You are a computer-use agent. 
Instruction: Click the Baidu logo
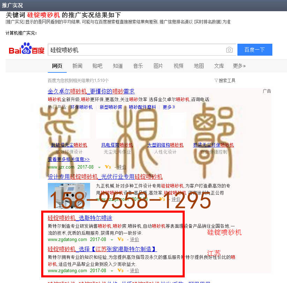coord(27,49)
